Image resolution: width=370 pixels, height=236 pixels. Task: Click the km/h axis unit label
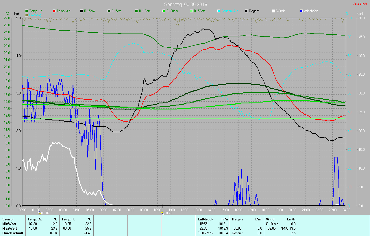pyautogui.click(x=360, y=14)
